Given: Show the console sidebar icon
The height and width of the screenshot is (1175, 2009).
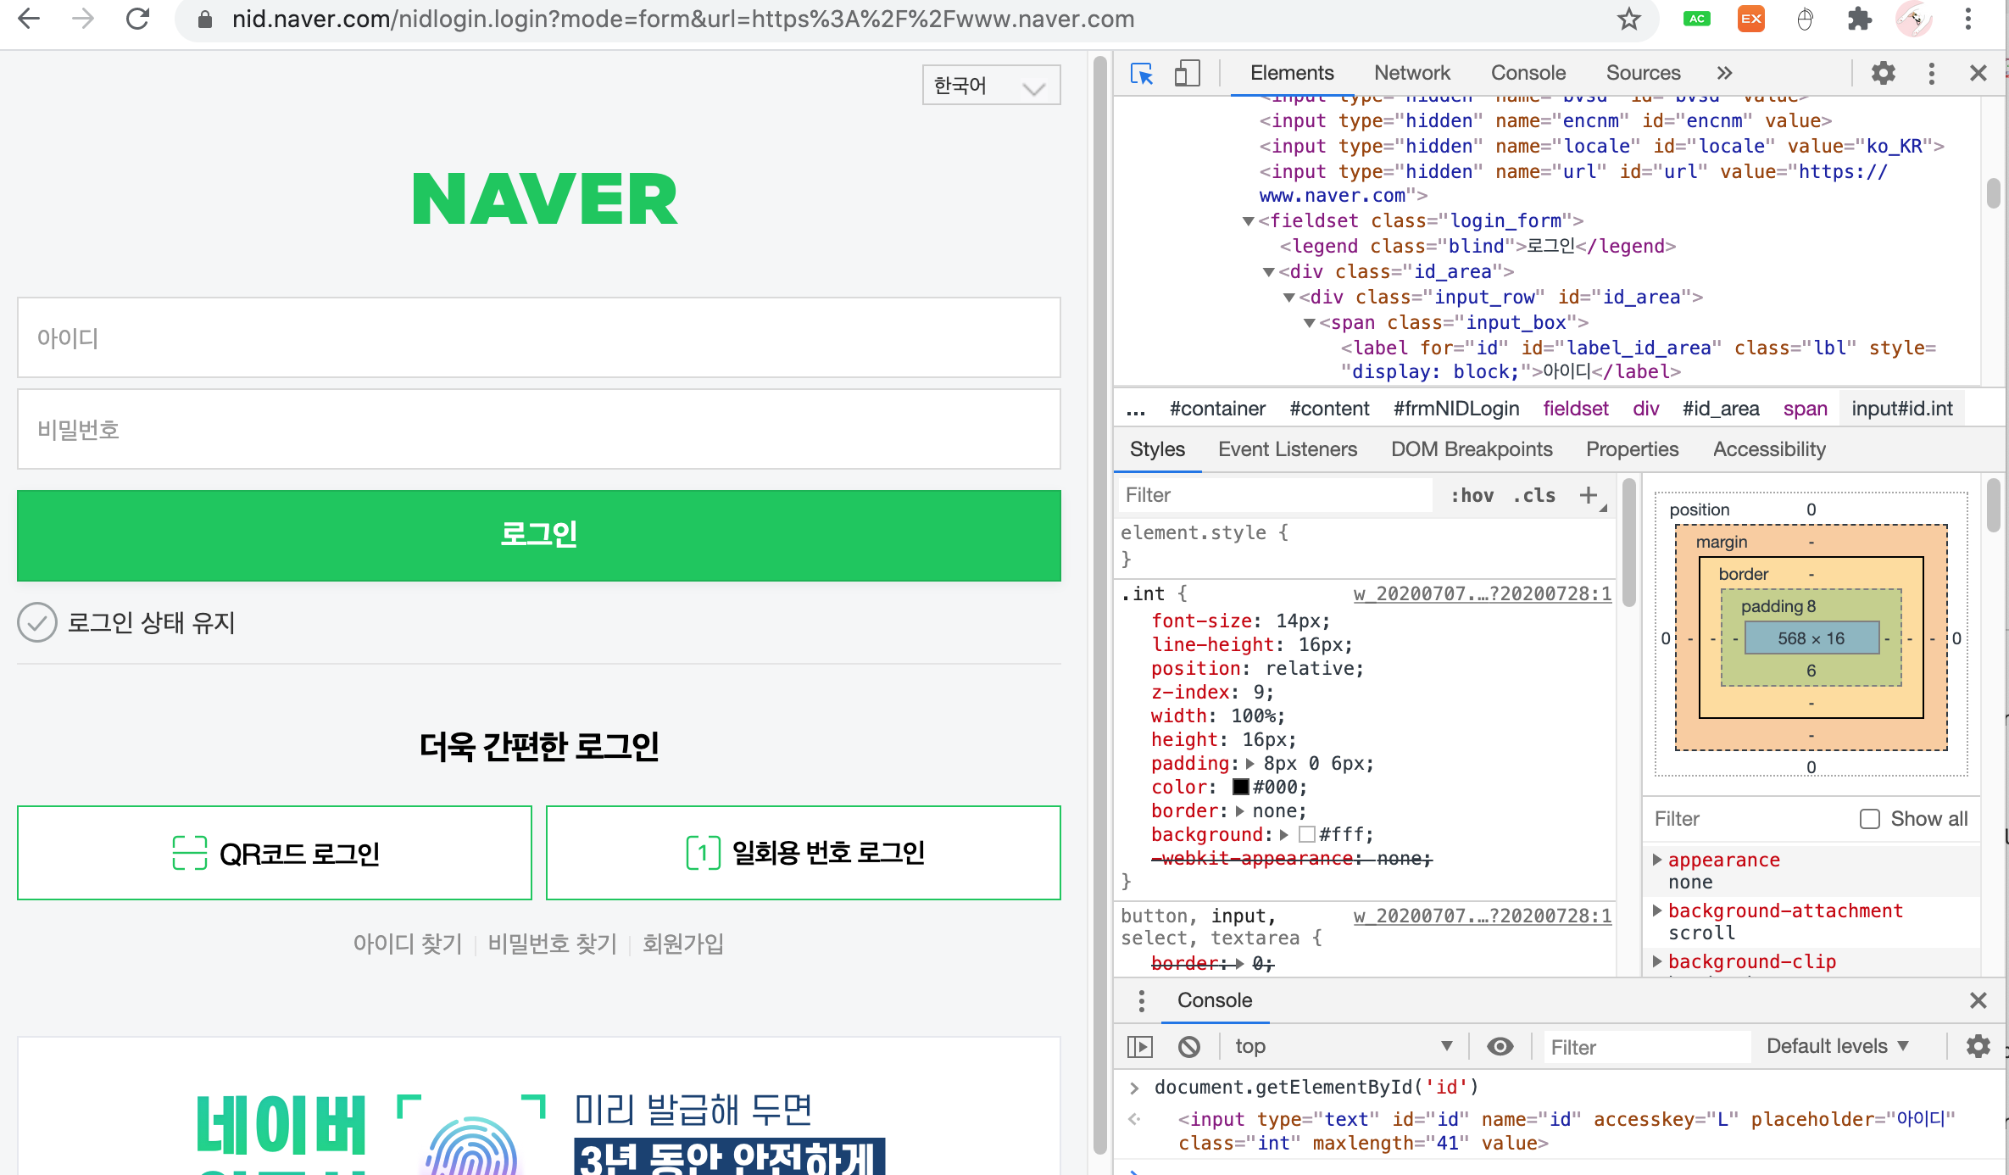Looking at the screenshot, I should click(x=1140, y=1047).
